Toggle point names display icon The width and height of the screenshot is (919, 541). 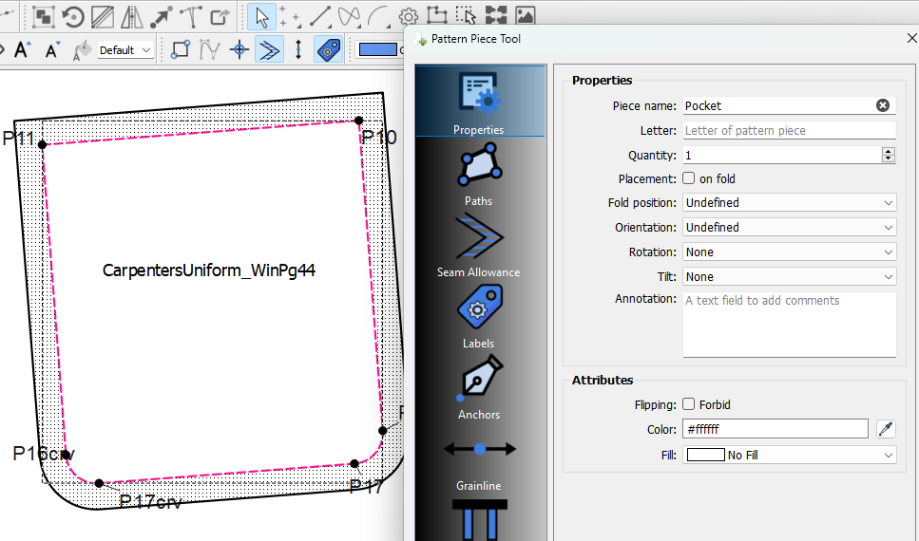181,49
